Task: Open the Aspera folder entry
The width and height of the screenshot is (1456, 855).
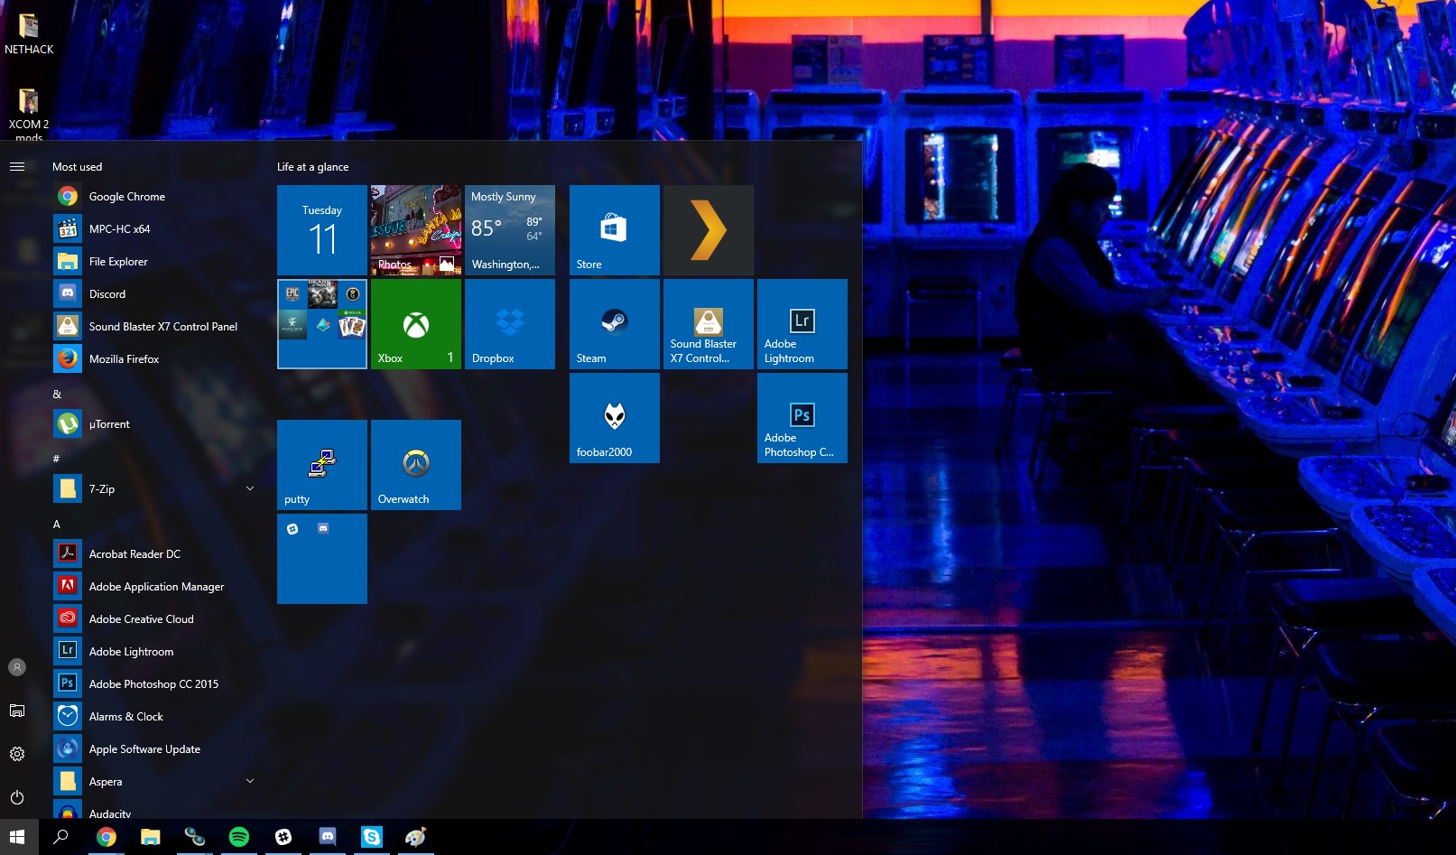Action: pyautogui.click(x=153, y=781)
